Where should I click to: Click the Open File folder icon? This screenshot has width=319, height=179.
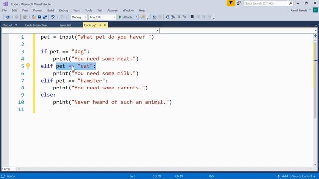pyautogui.click(x=34, y=17)
